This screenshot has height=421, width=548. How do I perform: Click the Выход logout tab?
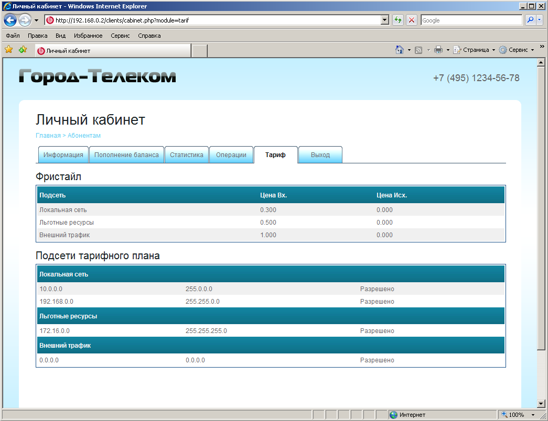[320, 155]
